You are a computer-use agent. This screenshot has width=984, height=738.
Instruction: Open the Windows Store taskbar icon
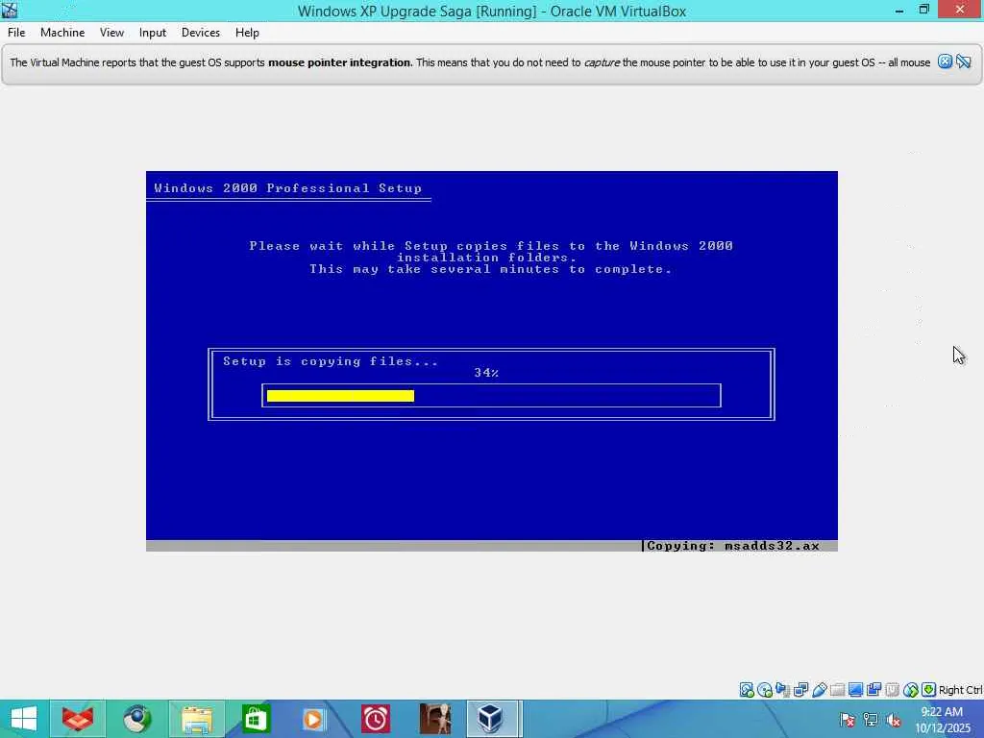pos(256,719)
